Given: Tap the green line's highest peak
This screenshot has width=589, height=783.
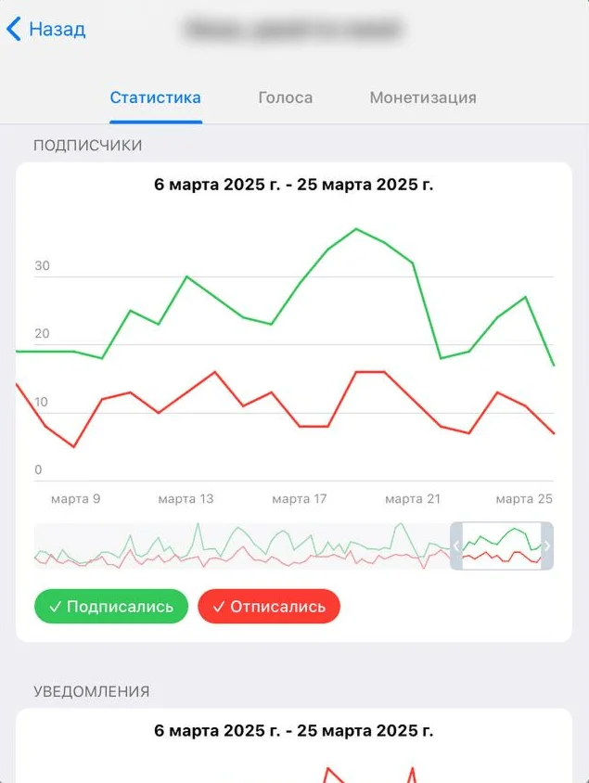Looking at the screenshot, I should (356, 228).
